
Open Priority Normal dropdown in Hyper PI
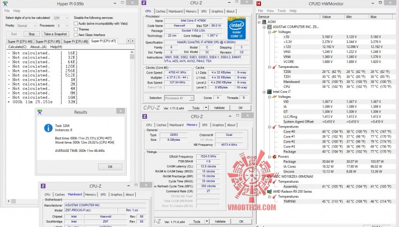[x=27, y=25]
